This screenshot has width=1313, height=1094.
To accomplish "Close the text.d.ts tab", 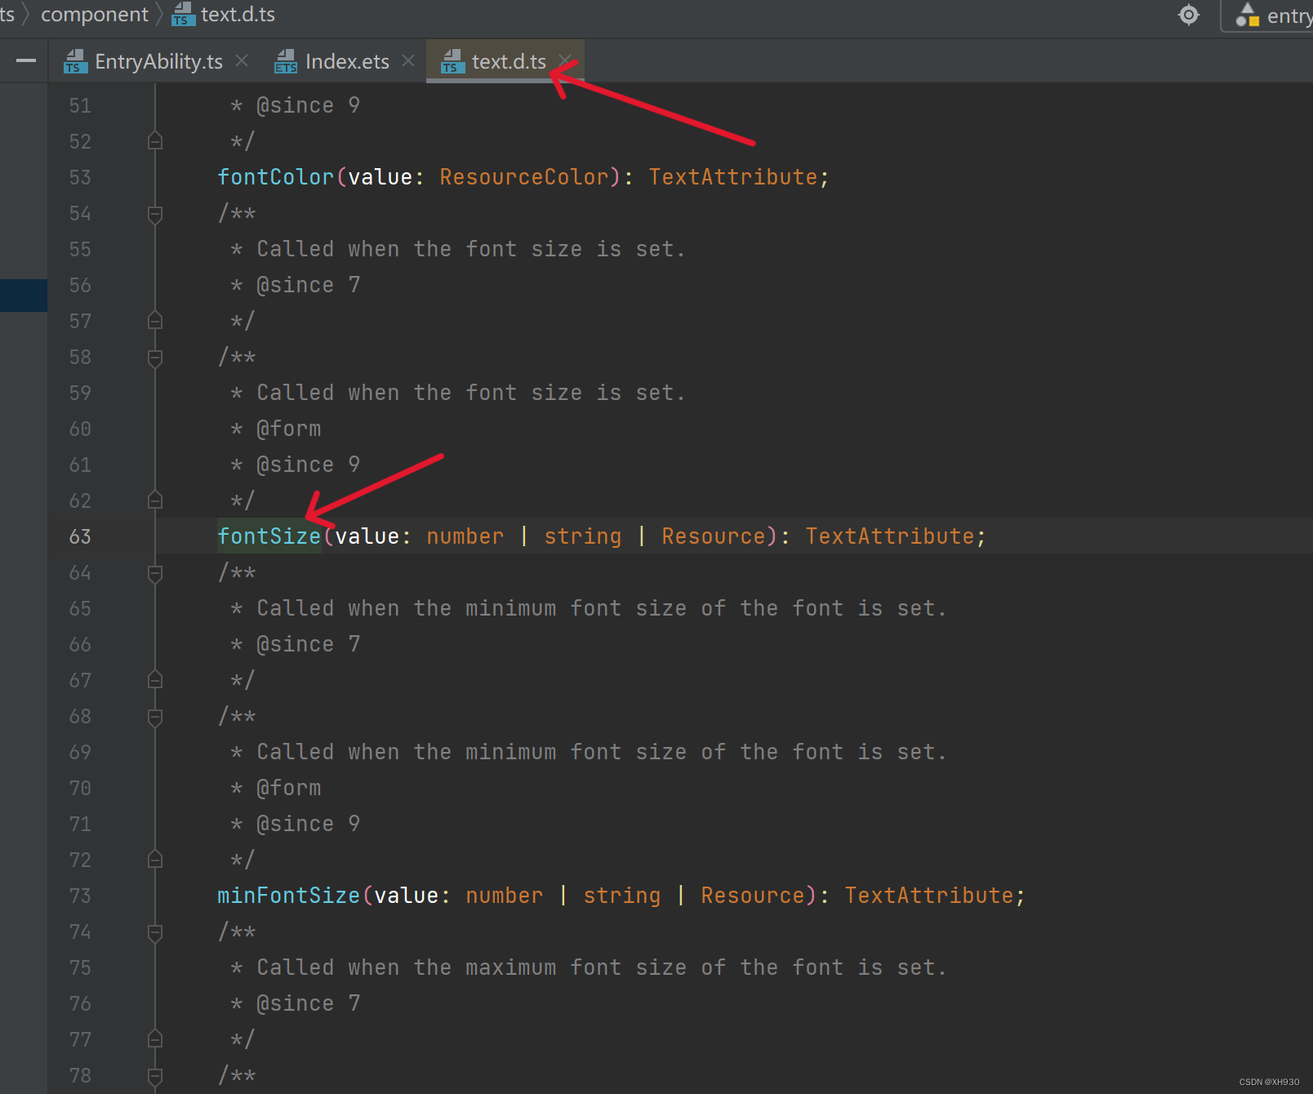I will coord(565,61).
